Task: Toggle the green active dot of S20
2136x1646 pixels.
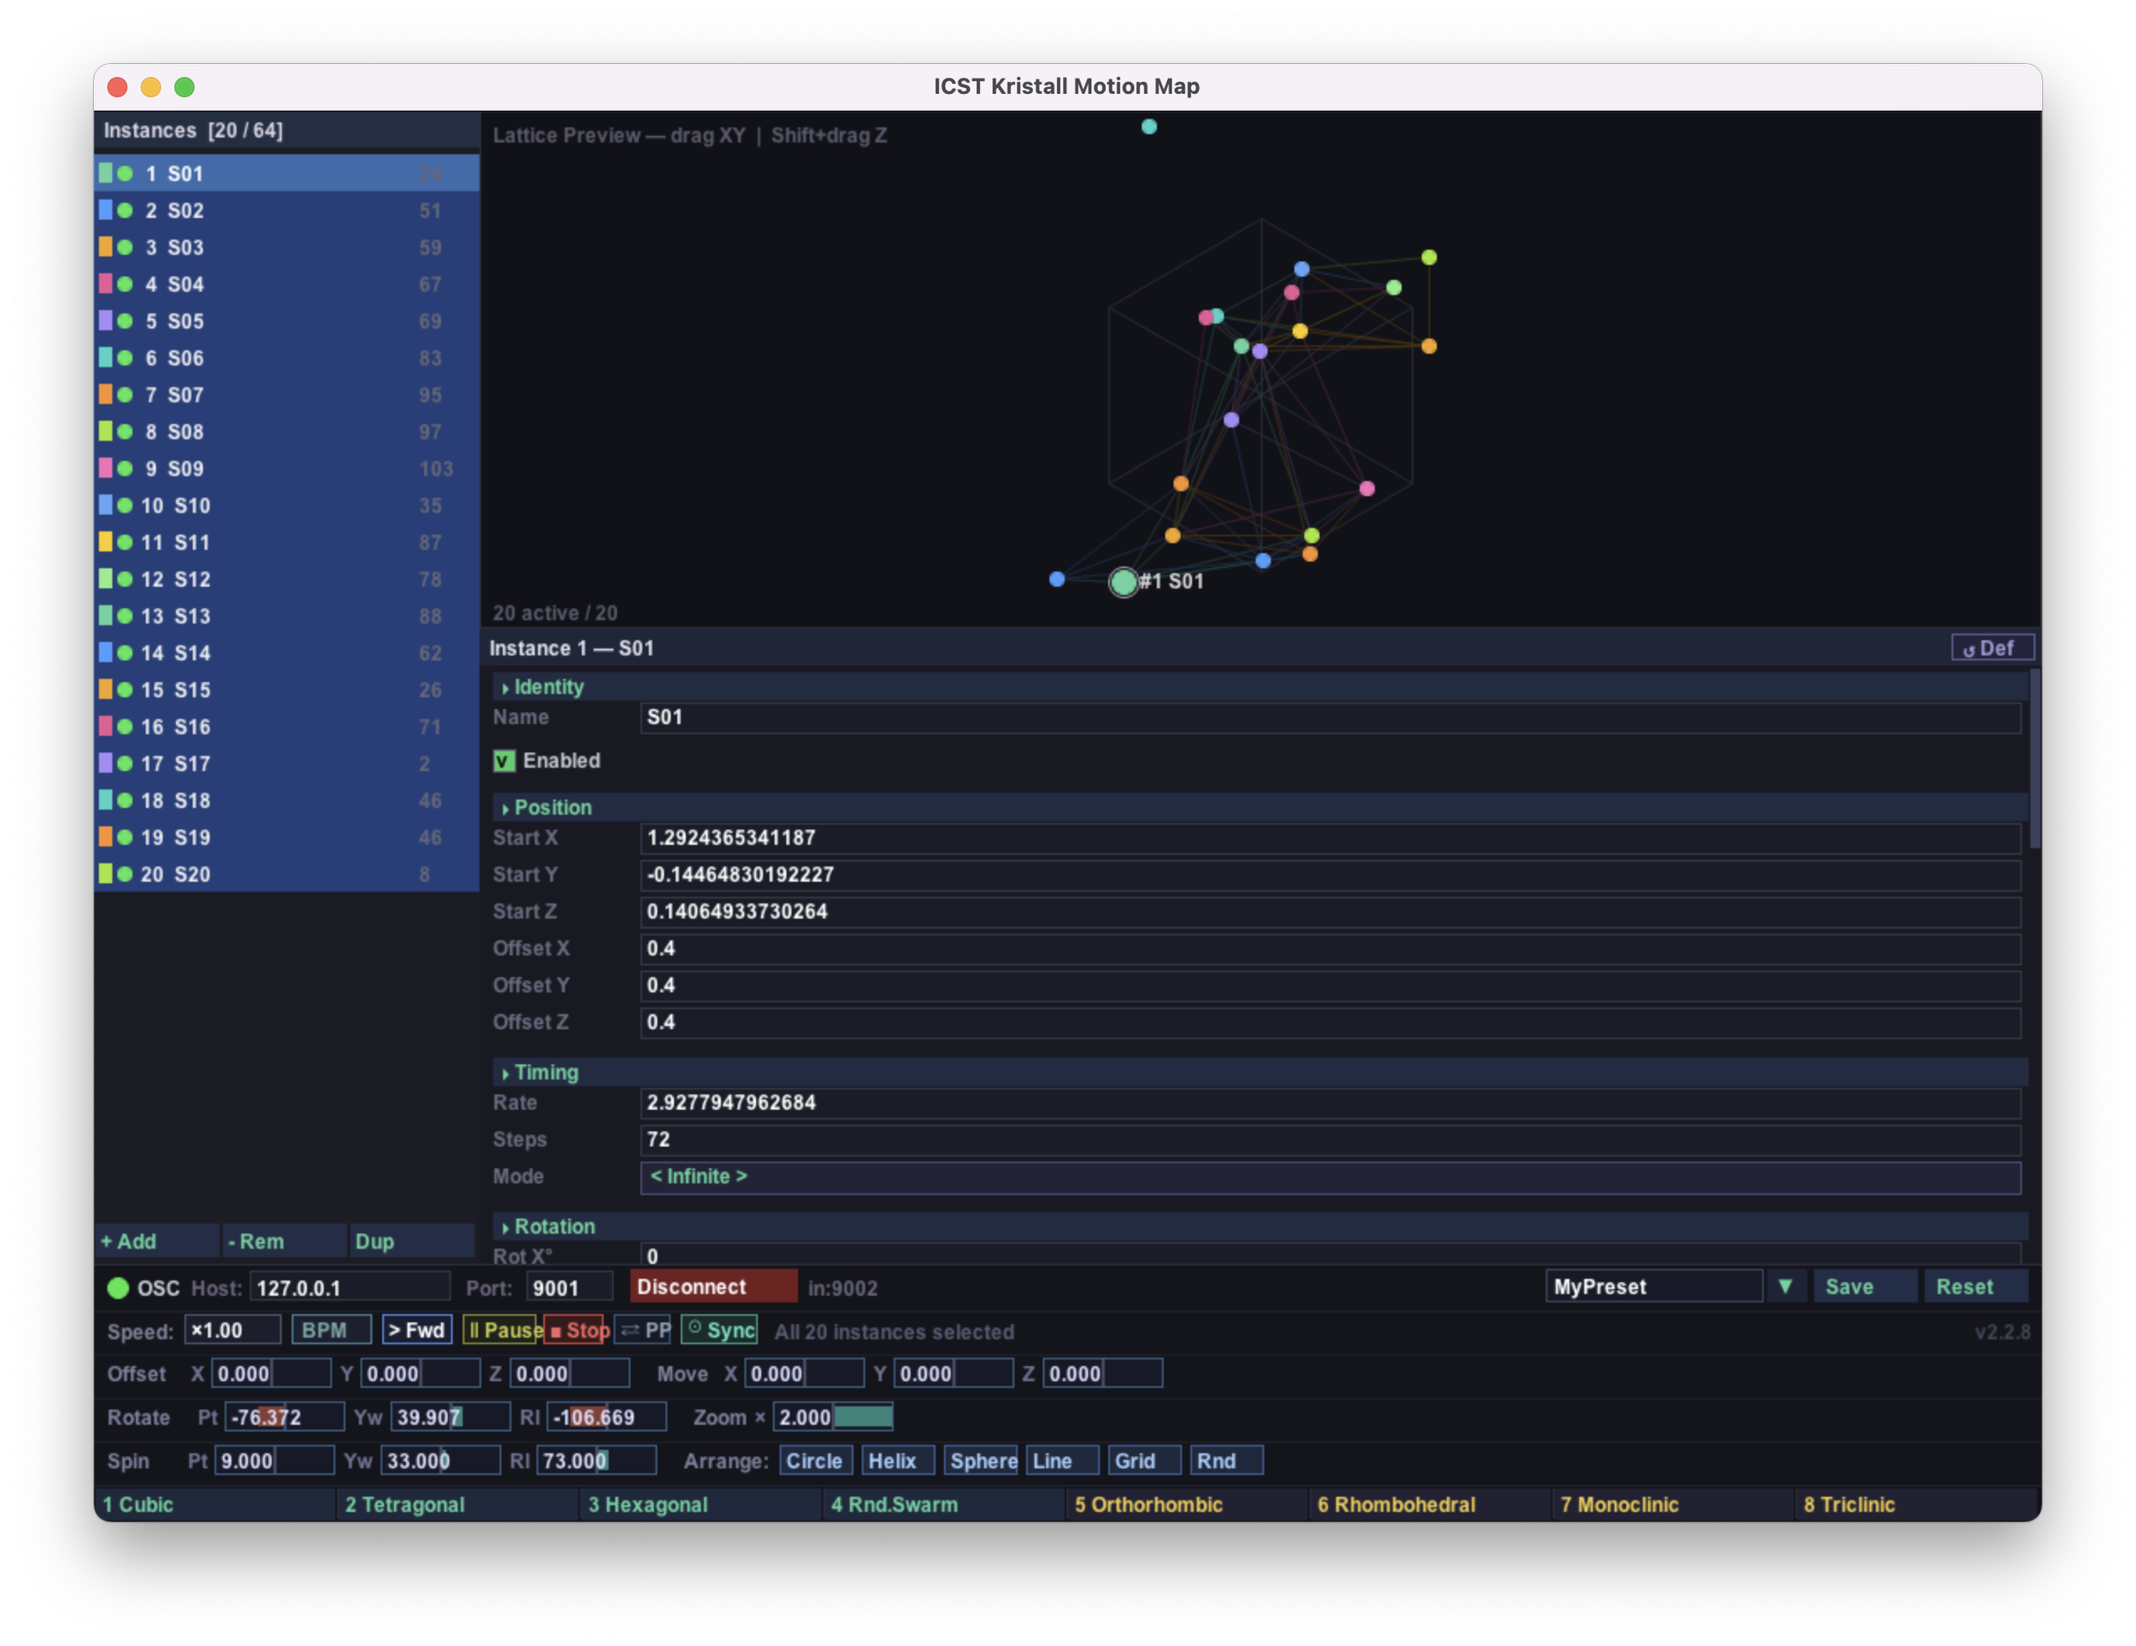Action: pyautogui.click(x=126, y=875)
